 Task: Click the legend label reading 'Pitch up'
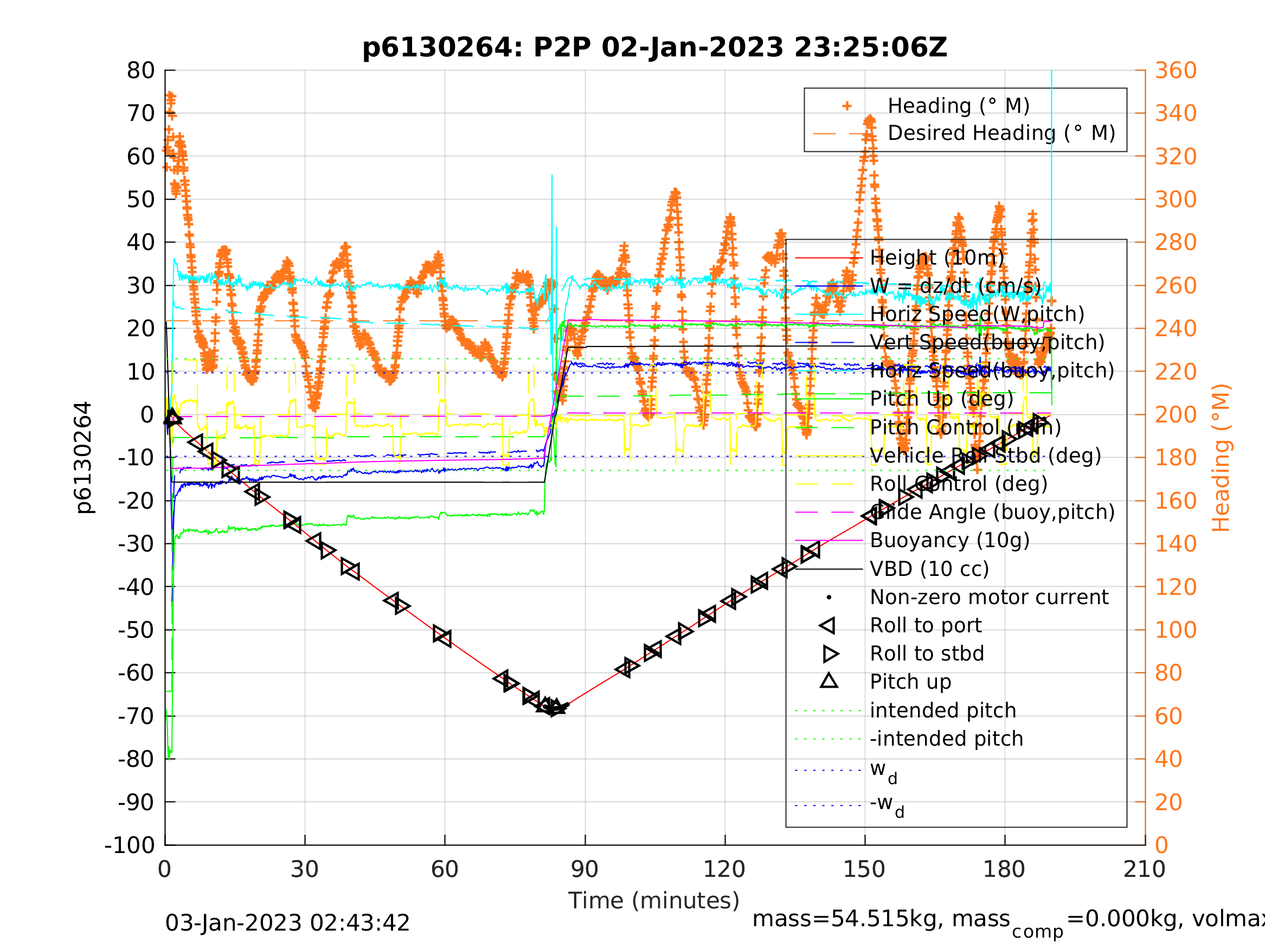pyautogui.click(x=910, y=682)
